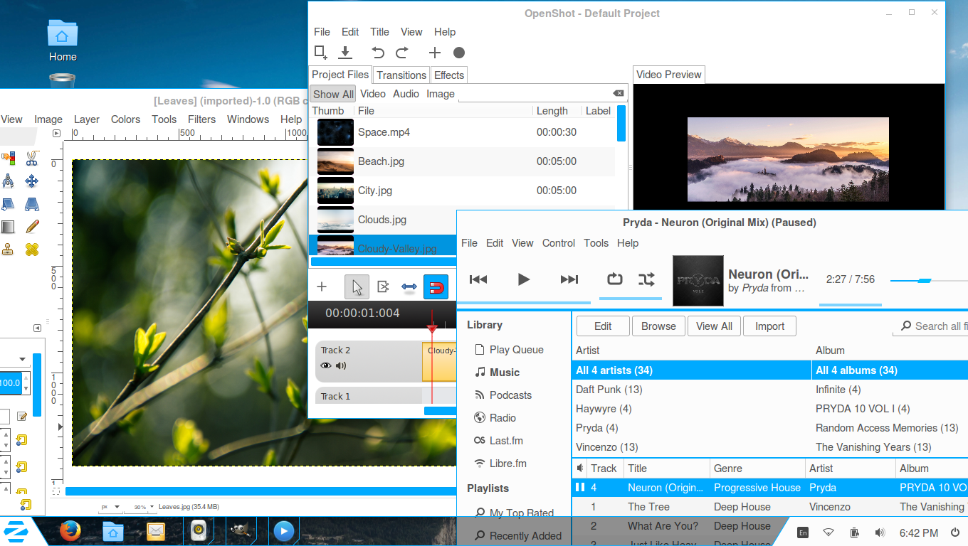The height and width of the screenshot is (546, 968).
Task: Click the Edit button in Rhythmbox library toolbar
Action: (603, 326)
